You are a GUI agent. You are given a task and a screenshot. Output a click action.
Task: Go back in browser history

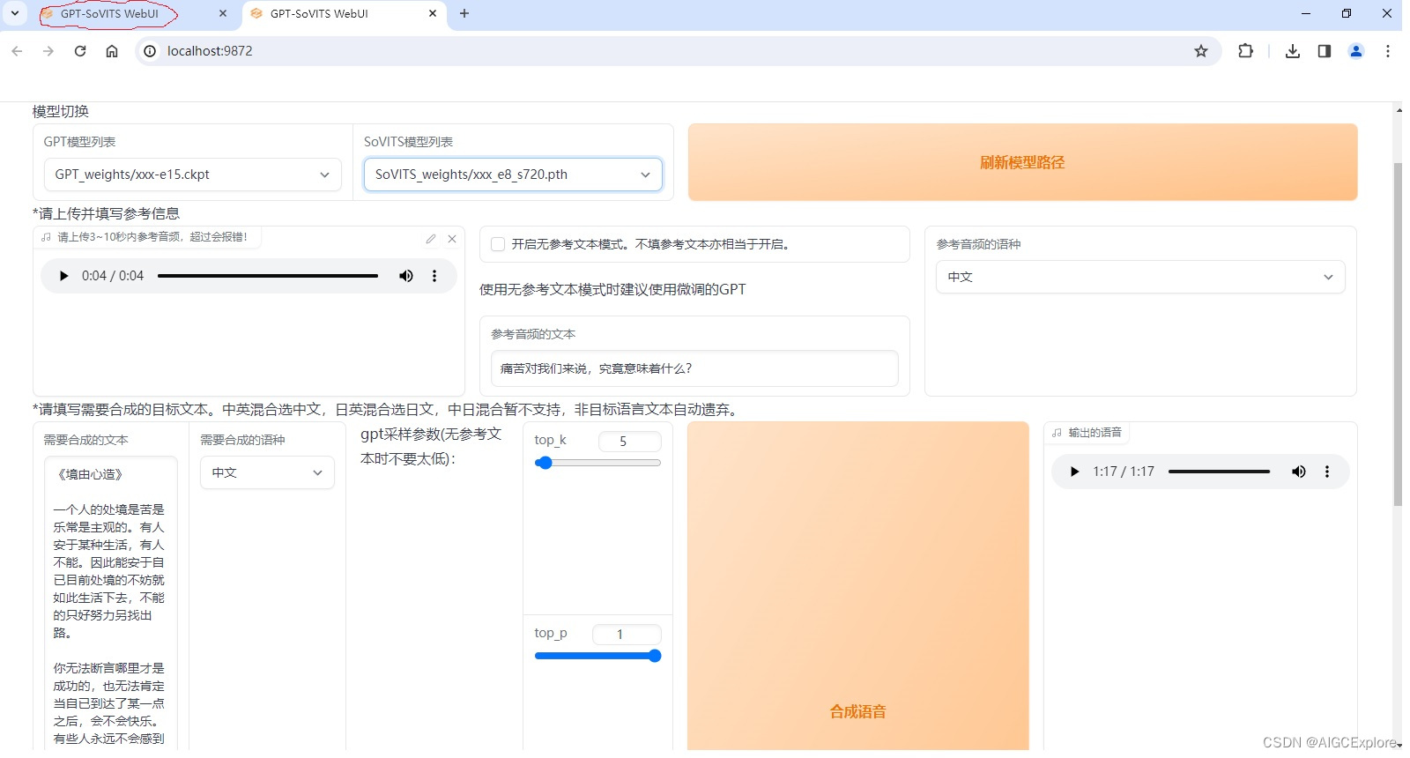point(17,51)
